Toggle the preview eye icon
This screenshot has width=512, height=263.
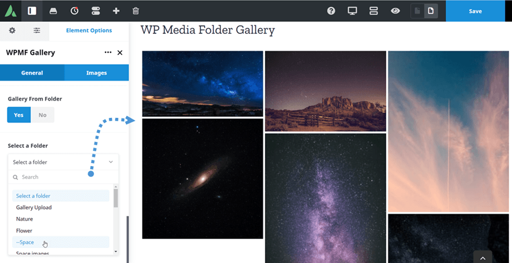(395, 11)
